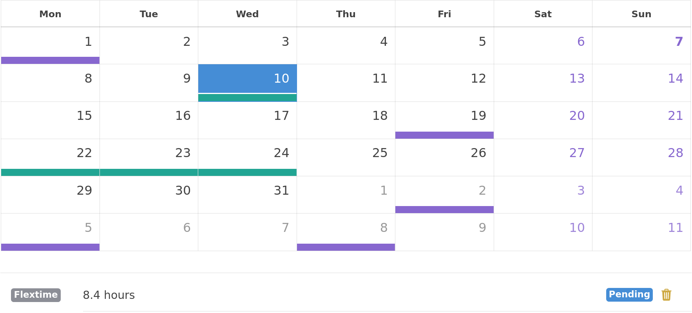Click the purple event bar on day 1
This screenshot has width=692, height=313.
click(x=50, y=60)
